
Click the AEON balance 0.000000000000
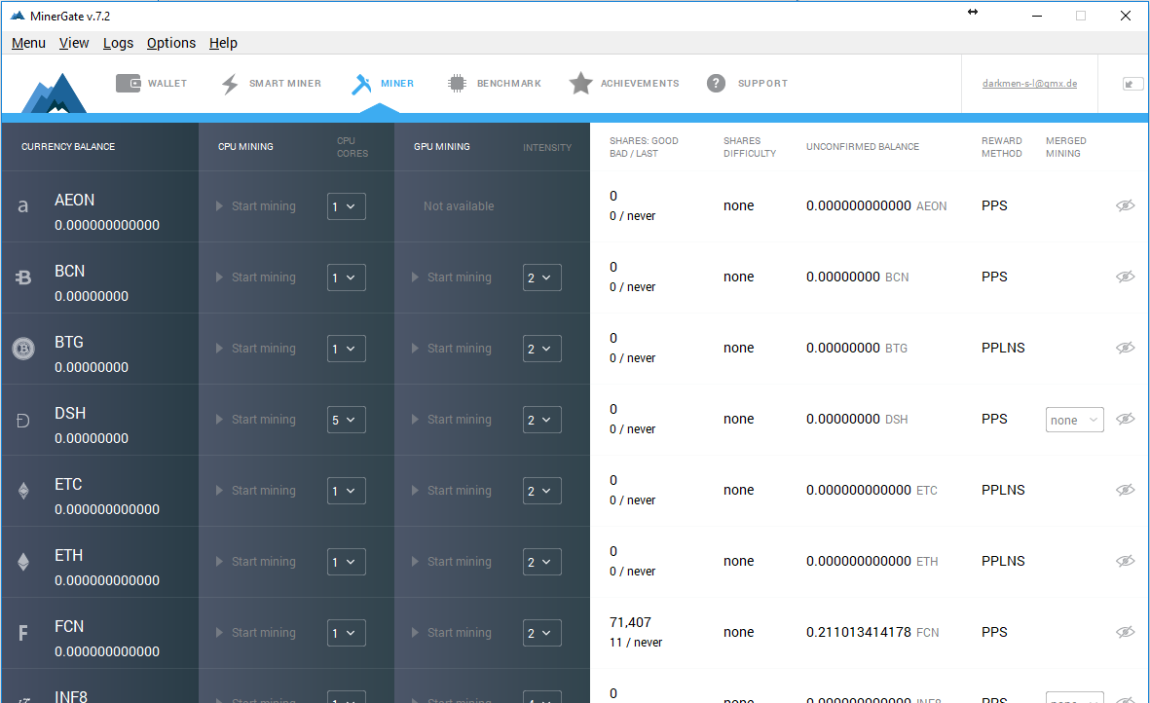tap(107, 226)
